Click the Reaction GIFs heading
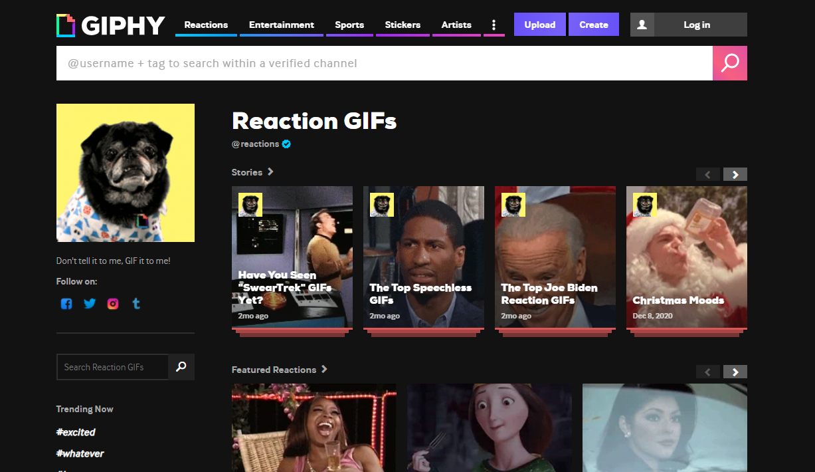This screenshot has width=815, height=472. 314,121
